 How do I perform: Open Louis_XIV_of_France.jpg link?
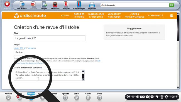[x=25, y=48]
